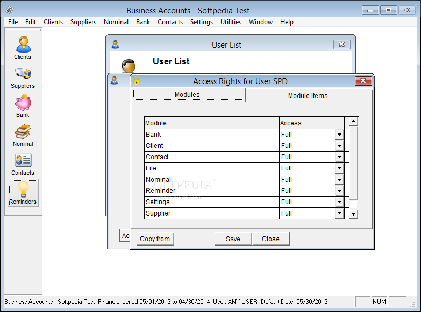The image size is (421, 312).
Task: Click the Access column header
Action: click(312, 123)
